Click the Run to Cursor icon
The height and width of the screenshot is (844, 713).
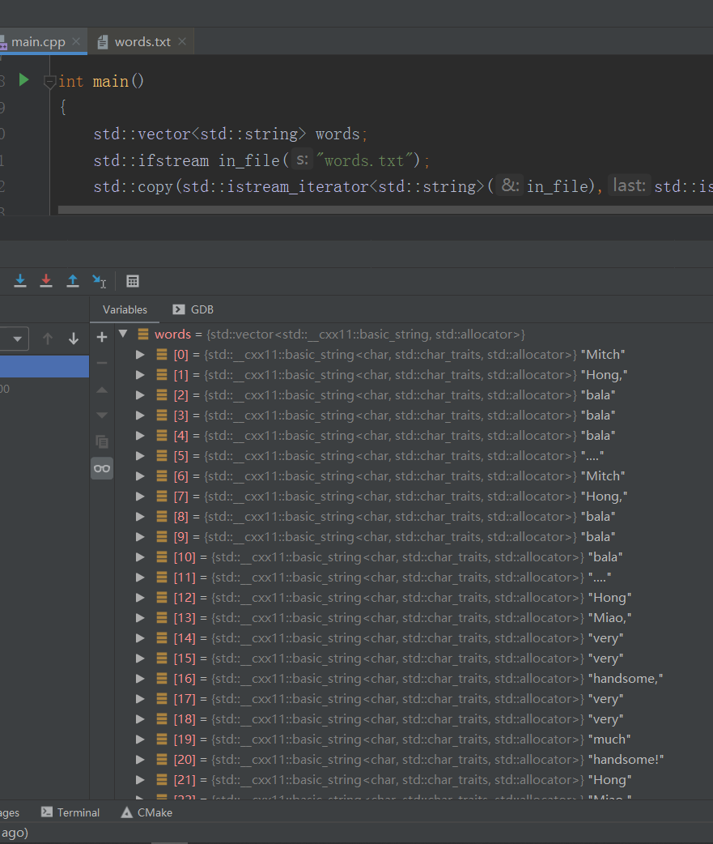pyautogui.click(x=99, y=281)
